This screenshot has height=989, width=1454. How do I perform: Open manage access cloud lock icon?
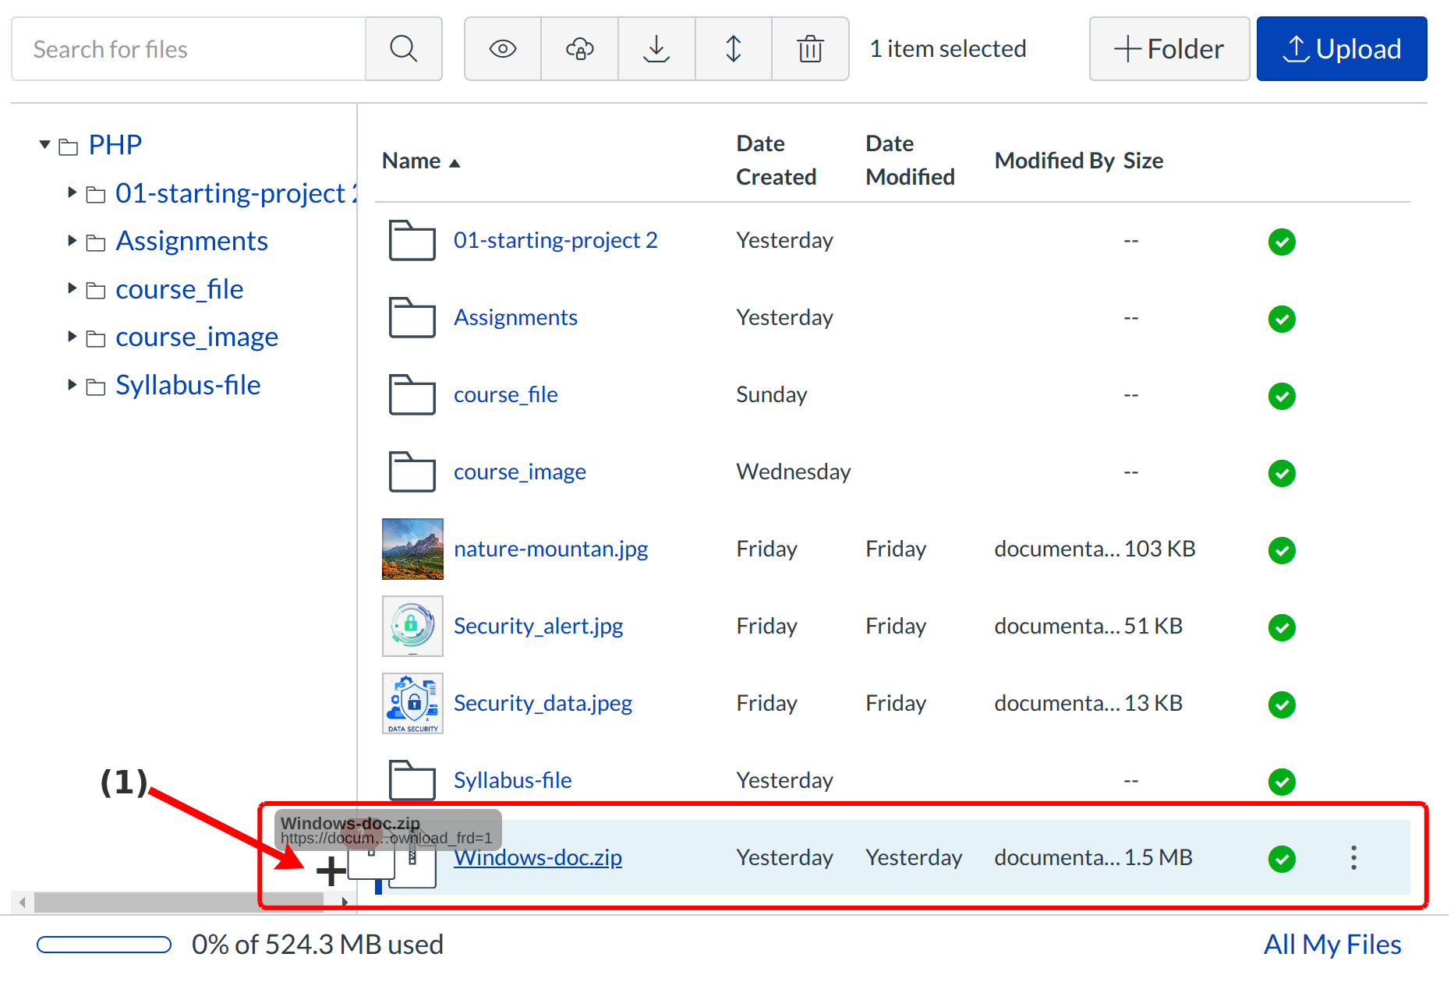click(579, 49)
